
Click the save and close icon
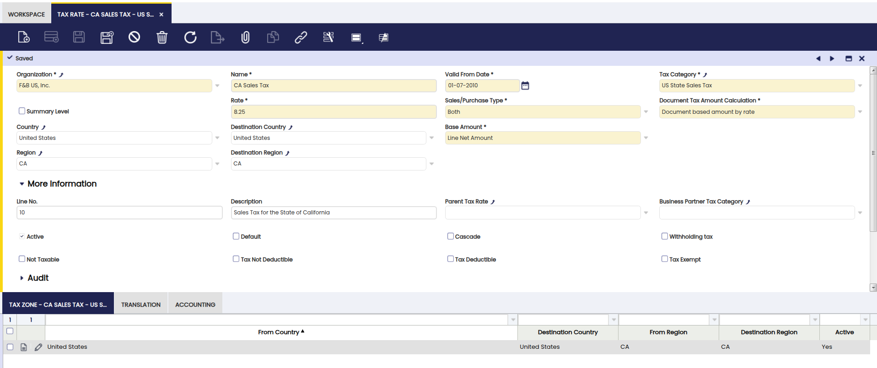tap(107, 37)
